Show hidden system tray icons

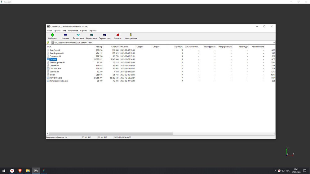[x=275, y=171]
